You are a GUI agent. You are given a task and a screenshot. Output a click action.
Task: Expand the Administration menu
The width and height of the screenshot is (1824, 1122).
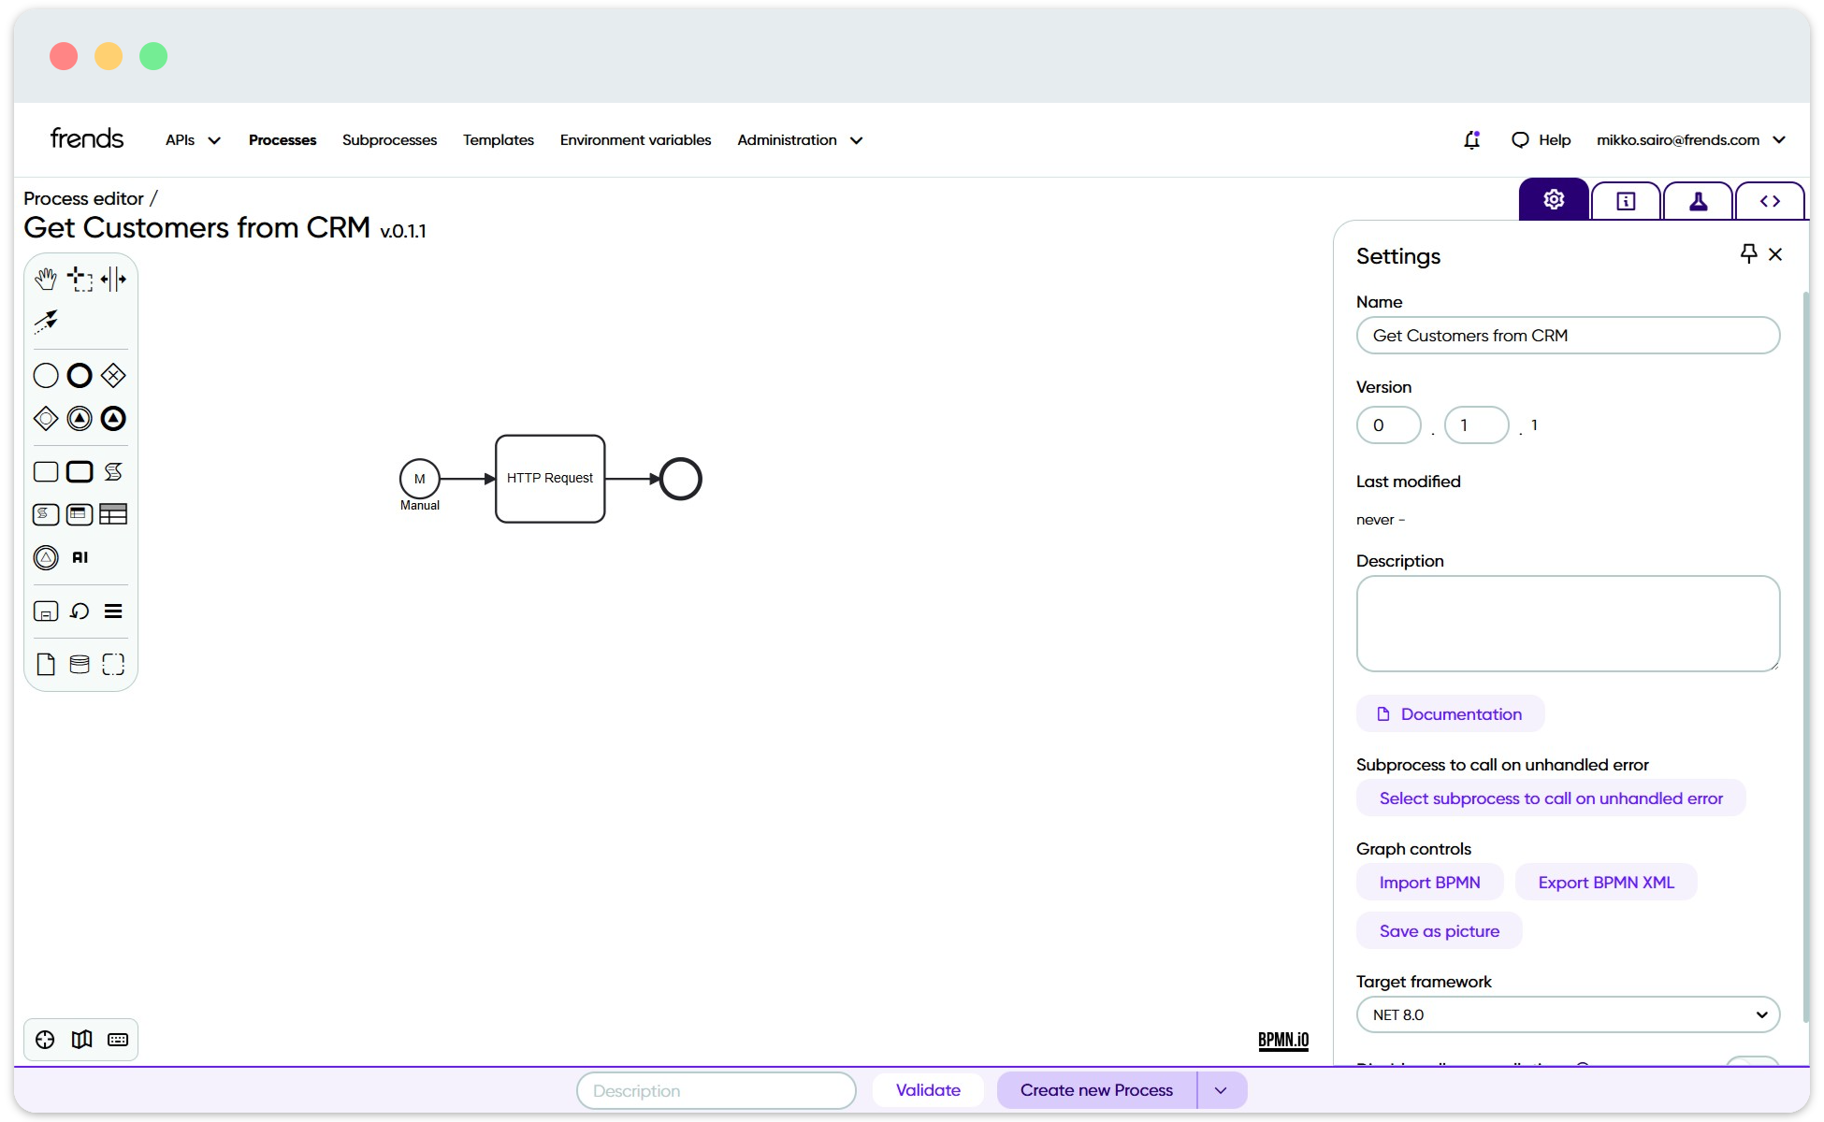pyautogui.click(x=799, y=139)
